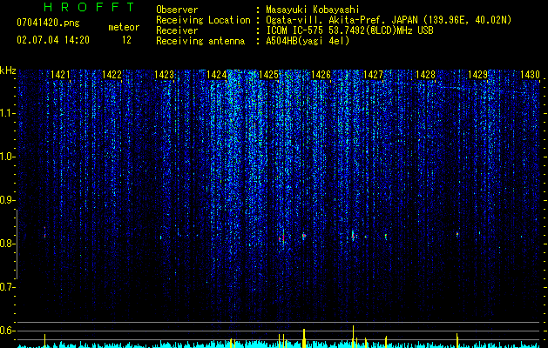Click the 0.8 kHz axis label
The width and height of the screenshot is (548, 348).
pos(7,244)
